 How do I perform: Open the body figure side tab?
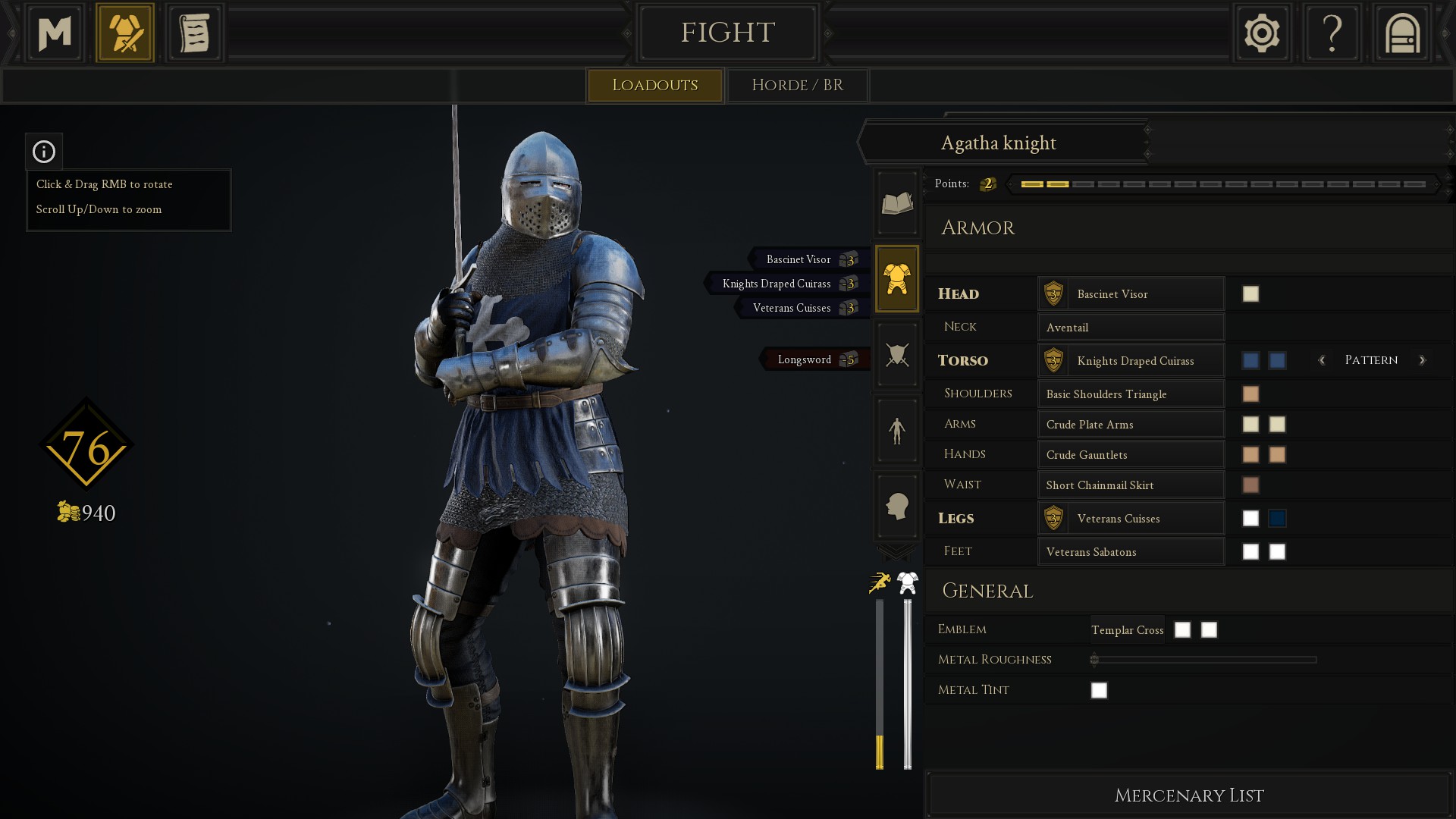897,430
